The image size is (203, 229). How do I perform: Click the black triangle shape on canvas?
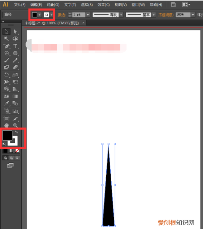pyautogui.click(x=109, y=203)
